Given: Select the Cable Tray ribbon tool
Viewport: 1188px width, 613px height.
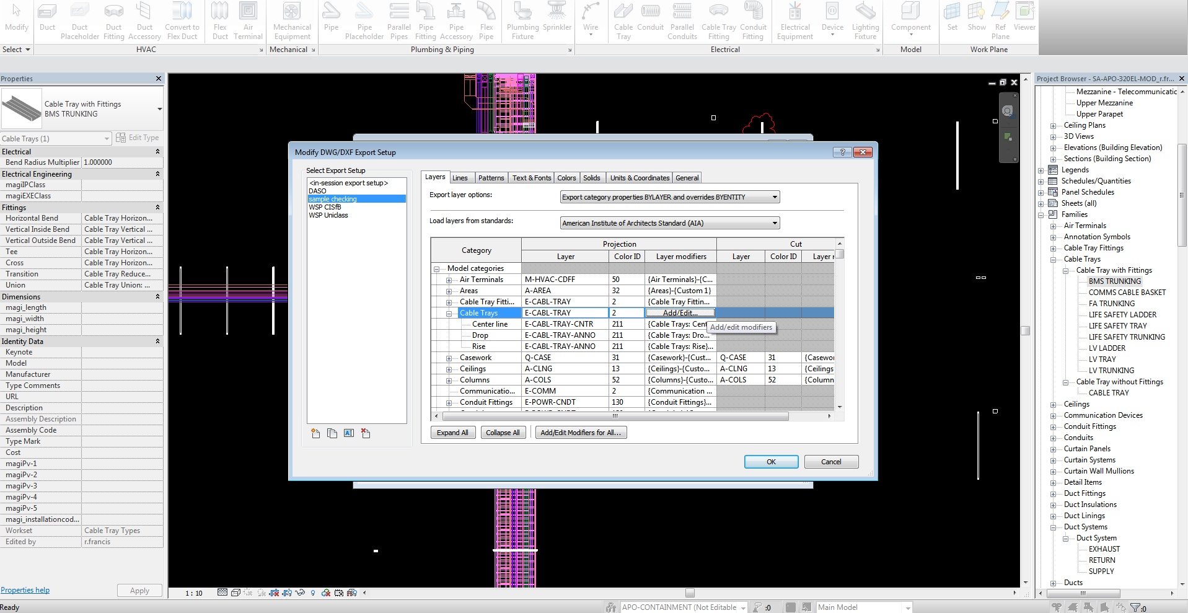Looking at the screenshot, I should pyautogui.click(x=623, y=21).
